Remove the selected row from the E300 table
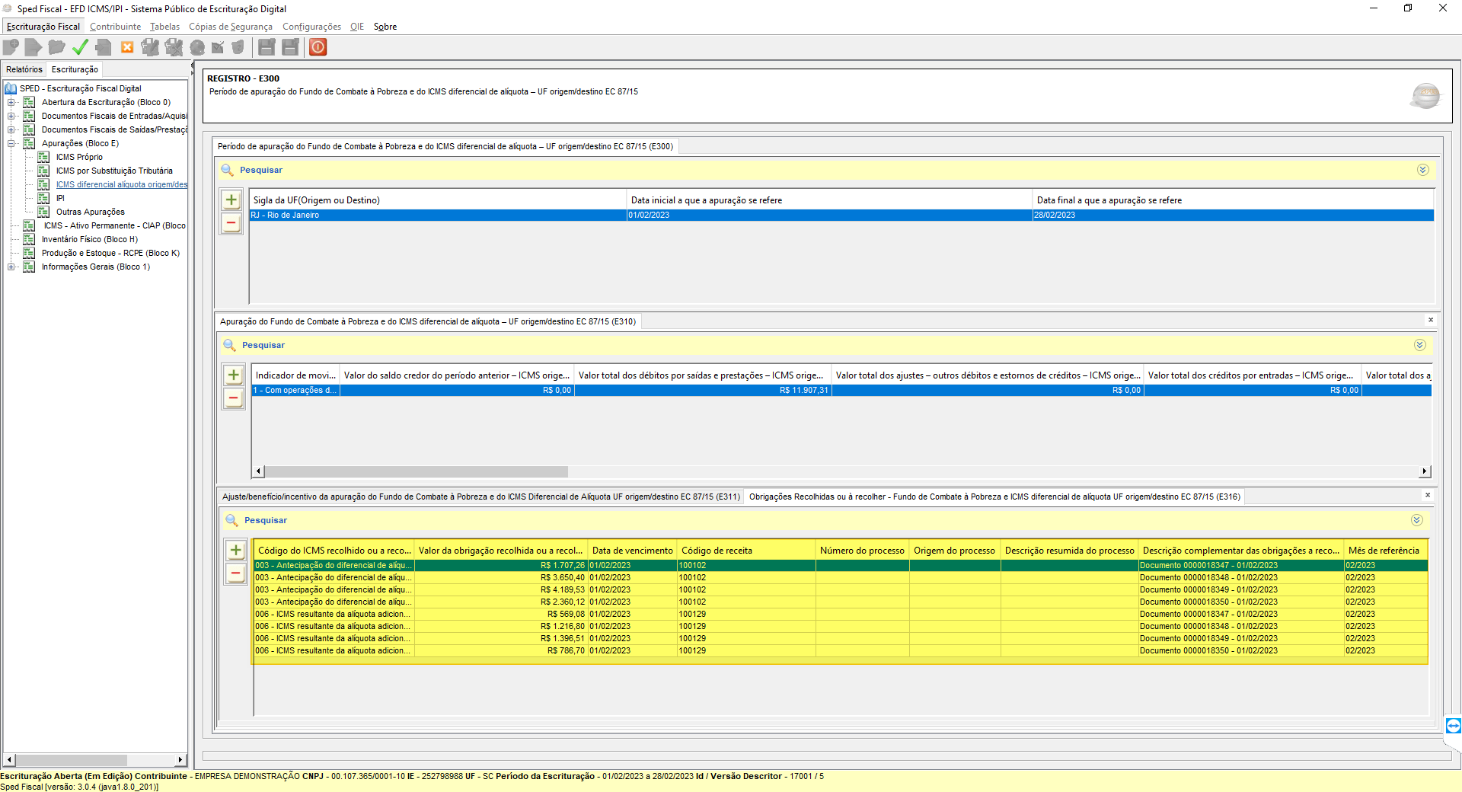The image size is (1462, 792). [231, 223]
